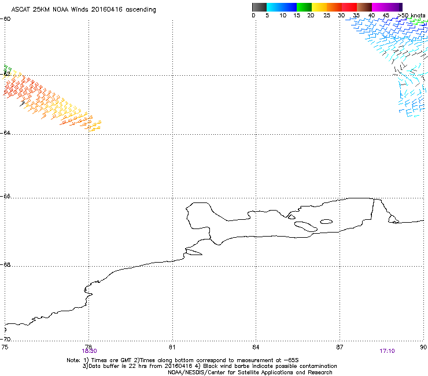This screenshot has width=428, height=376.
Task: Click the latitude label -64
Action: click(5, 132)
